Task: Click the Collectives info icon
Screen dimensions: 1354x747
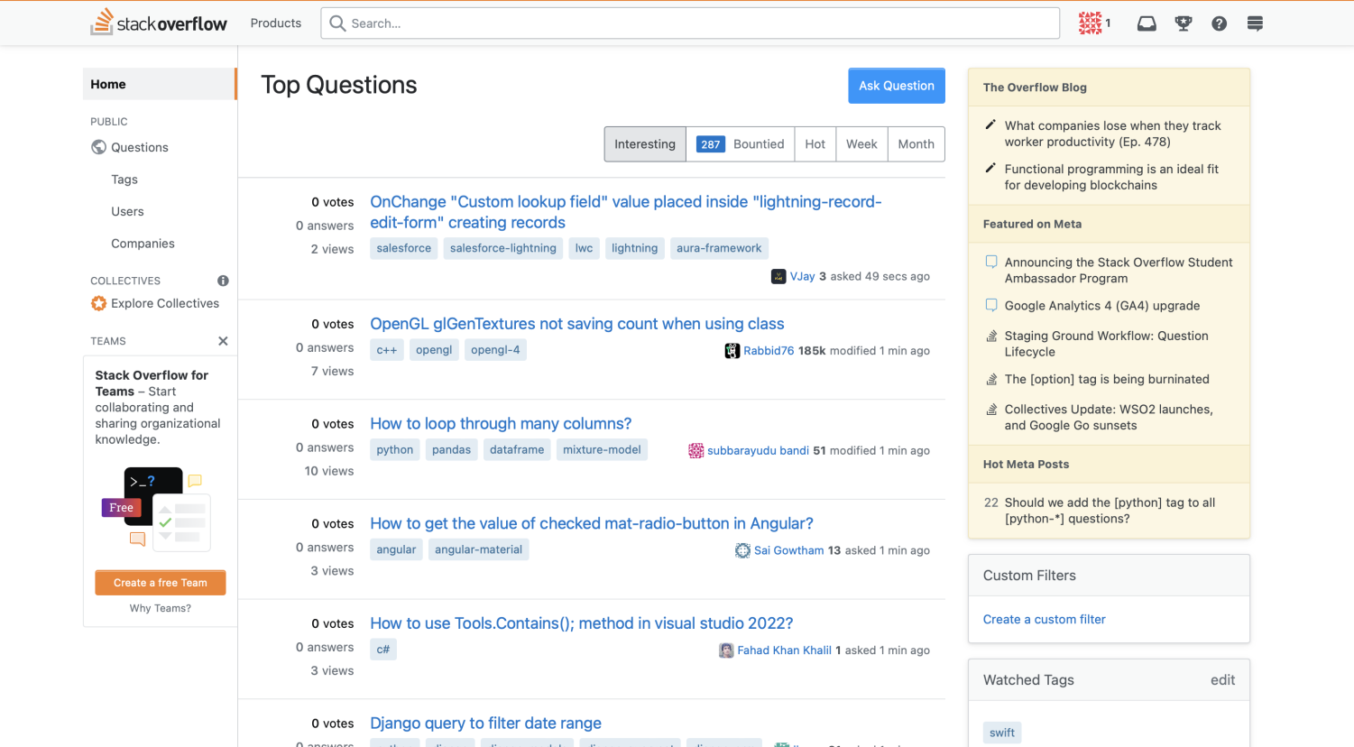Action: click(x=223, y=281)
